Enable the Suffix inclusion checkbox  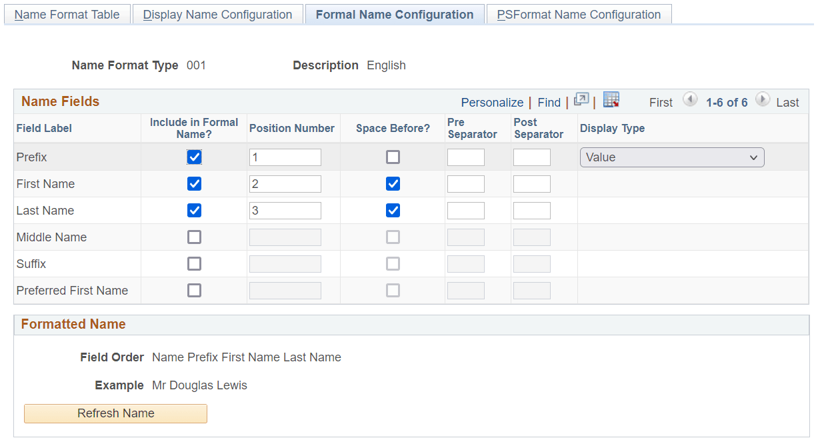click(x=194, y=263)
